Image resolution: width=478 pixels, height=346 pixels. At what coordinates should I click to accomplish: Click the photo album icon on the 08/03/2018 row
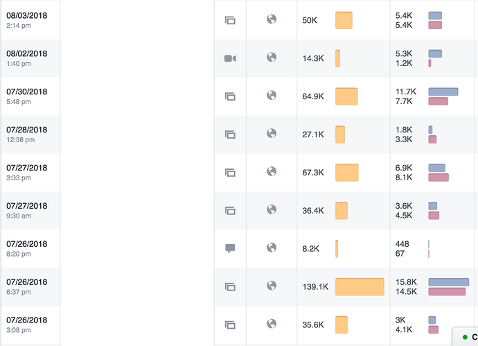230,20
